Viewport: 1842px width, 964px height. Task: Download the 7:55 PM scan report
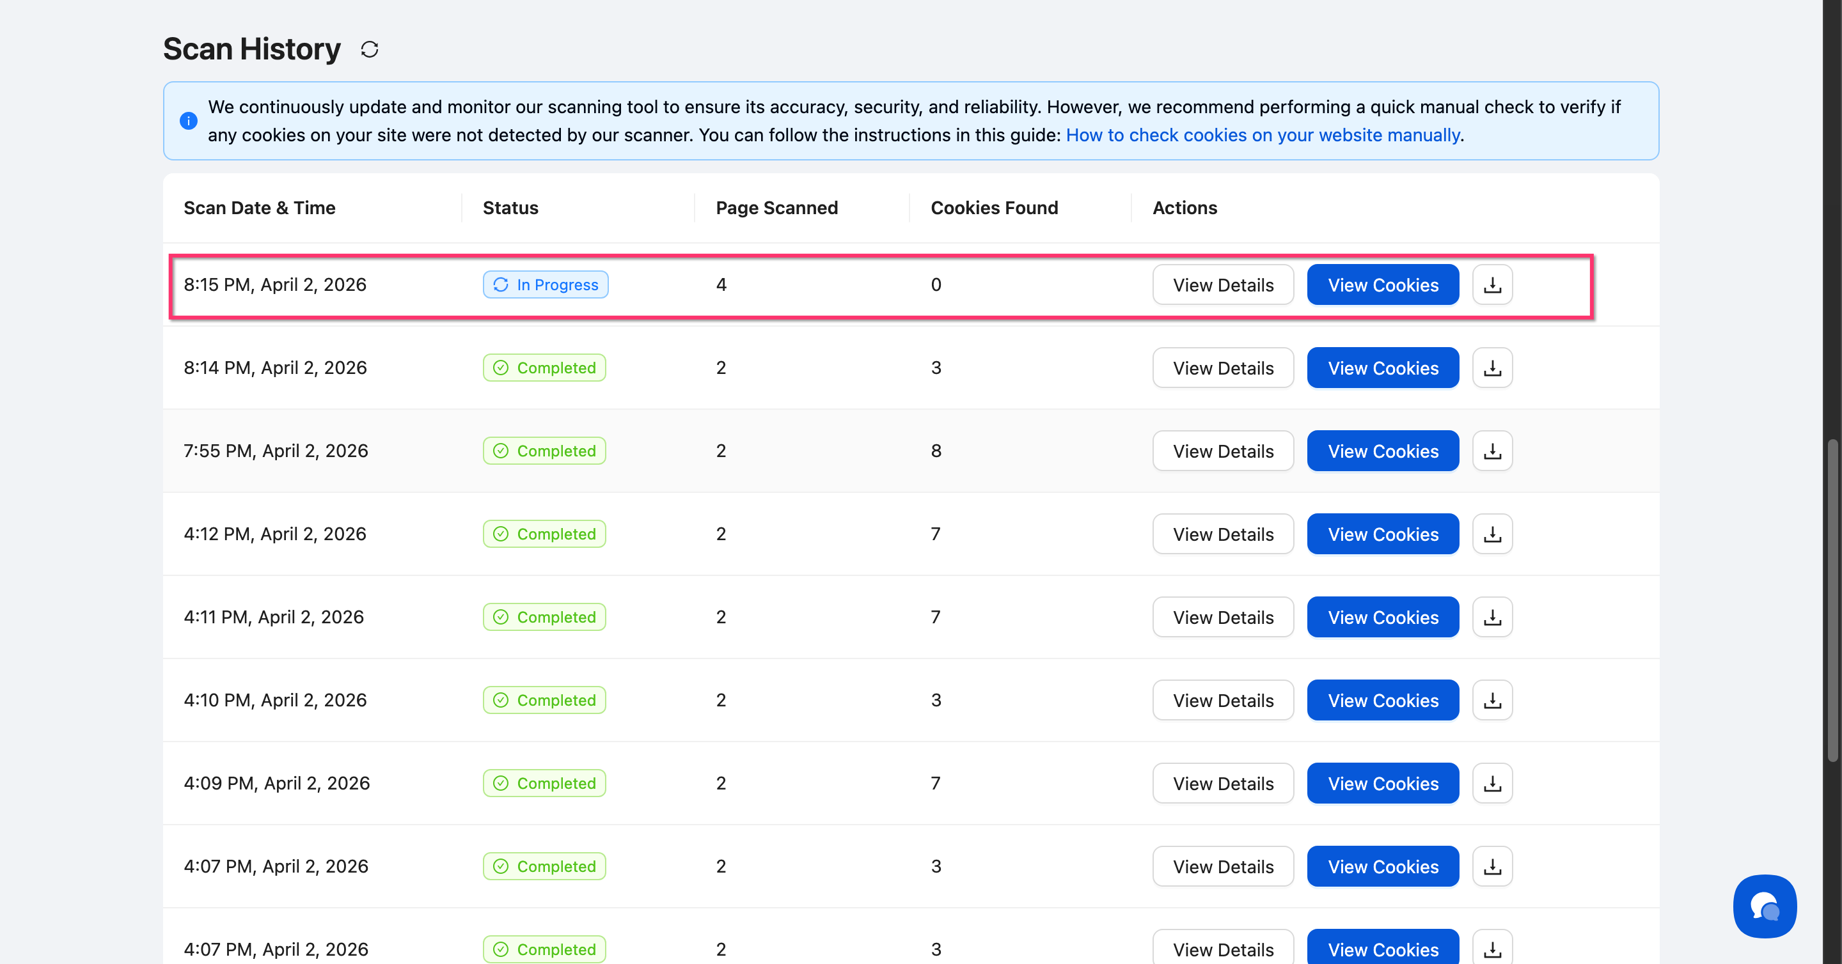pos(1492,451)
